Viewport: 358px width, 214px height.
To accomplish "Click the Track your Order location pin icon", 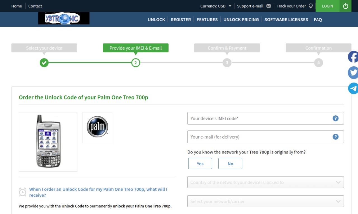I will pyautogui.click(x=311, y=6).
